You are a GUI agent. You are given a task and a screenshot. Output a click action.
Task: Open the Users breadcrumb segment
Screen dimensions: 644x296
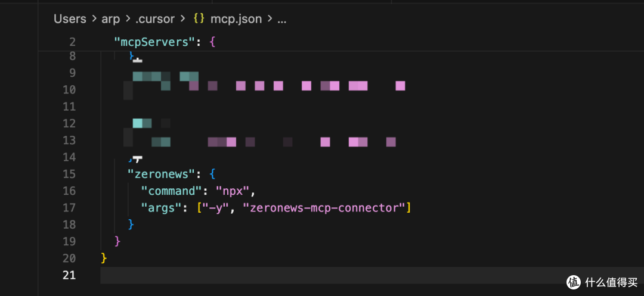click(70, 19)
